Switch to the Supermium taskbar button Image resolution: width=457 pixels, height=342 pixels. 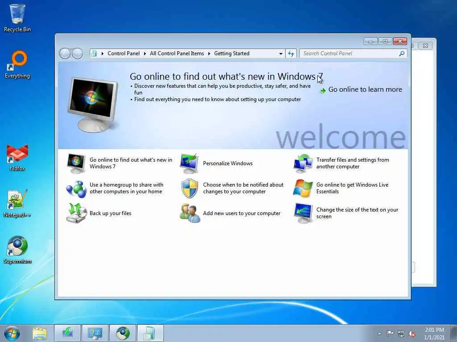(x=122, y=333)
